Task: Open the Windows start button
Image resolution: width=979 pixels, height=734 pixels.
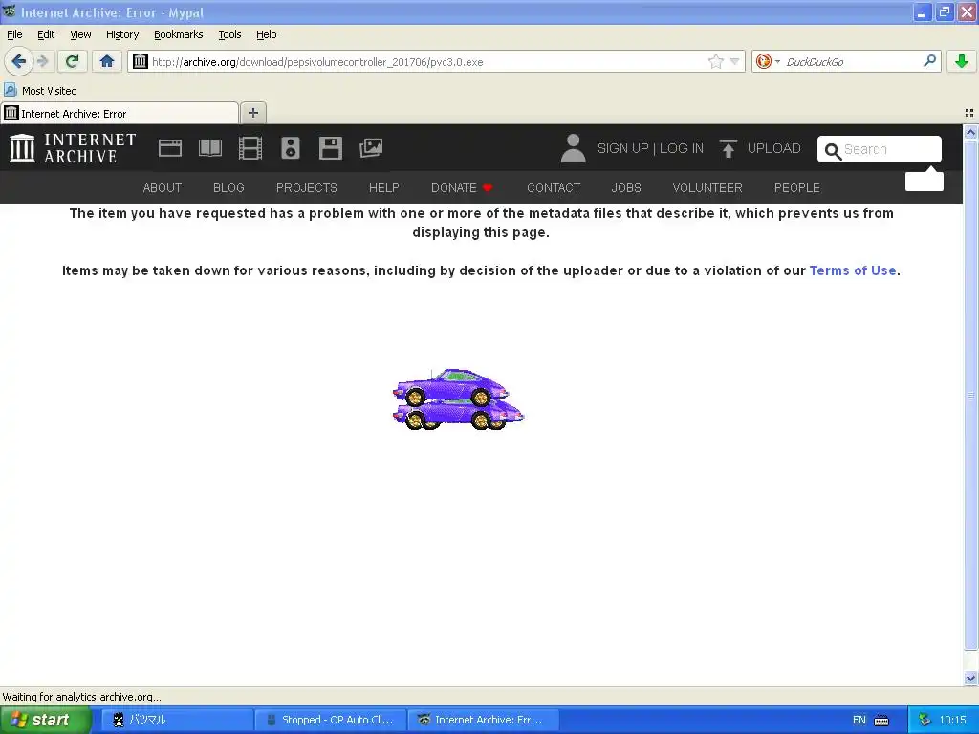Action: tap(44, 720)
